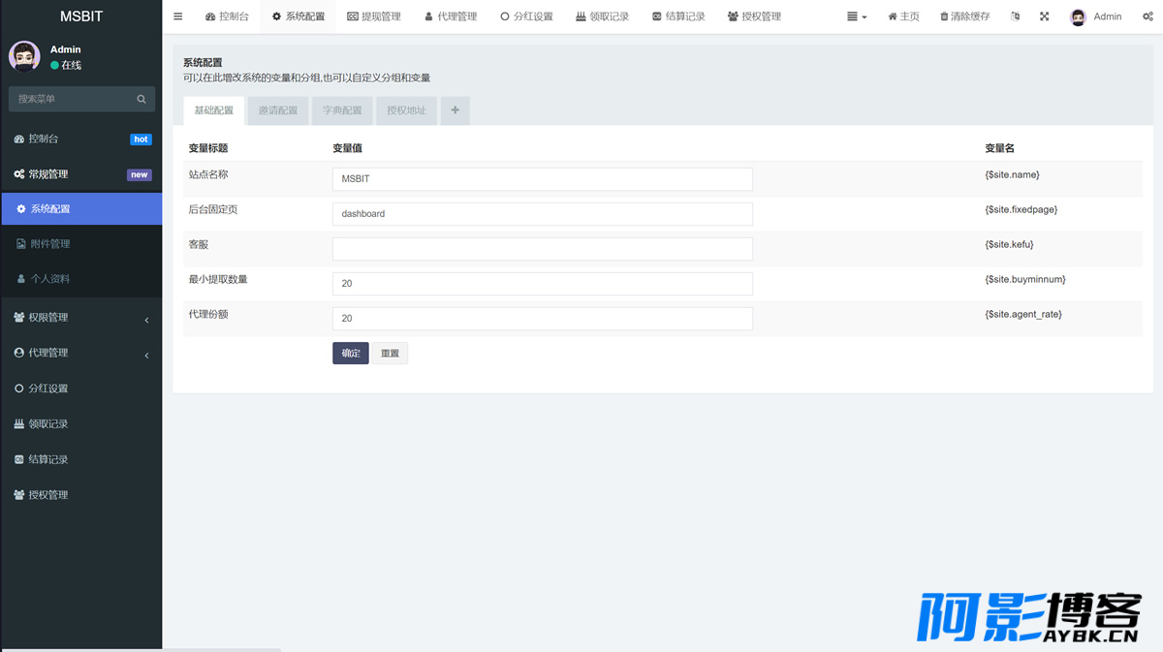Switch to the 授权地址 tab

[x=406, y=110]
